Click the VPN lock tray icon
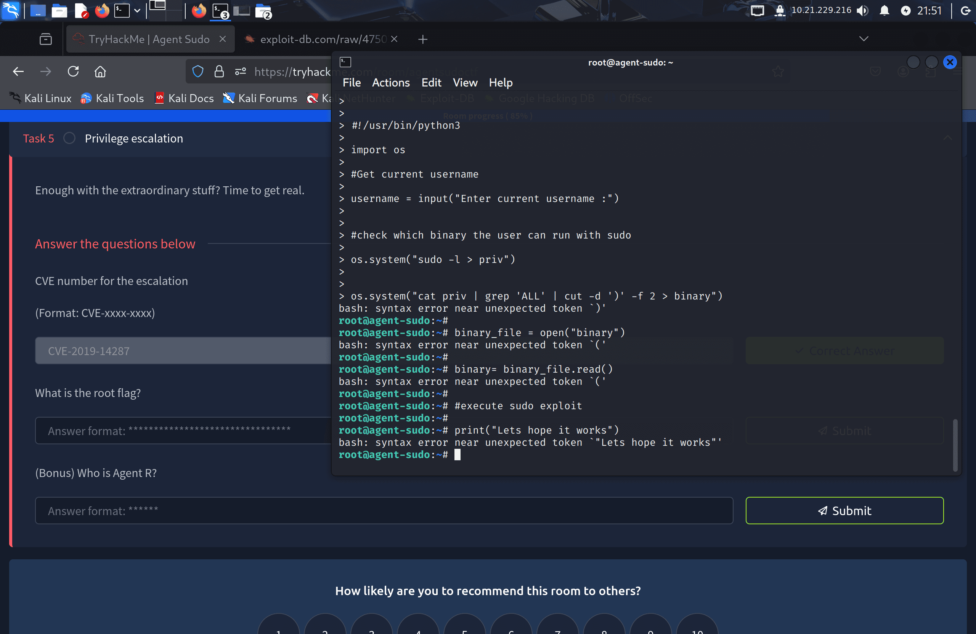The image size is (976, 634). 780,11
